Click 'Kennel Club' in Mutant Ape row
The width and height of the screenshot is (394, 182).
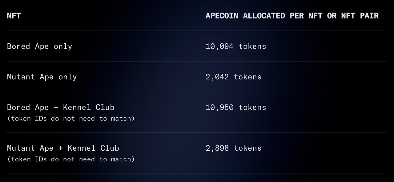coord(93,148)
